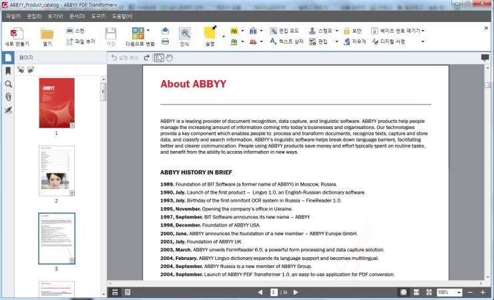Go to previous page arrow
Image resolution: width=494 pixels, height=300 pixels.
260,293
